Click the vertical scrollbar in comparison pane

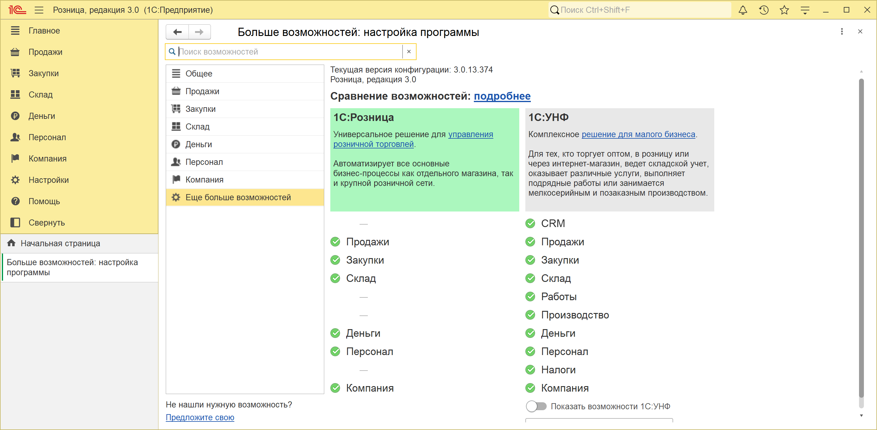pyautogui.click(x=861, y=238)
